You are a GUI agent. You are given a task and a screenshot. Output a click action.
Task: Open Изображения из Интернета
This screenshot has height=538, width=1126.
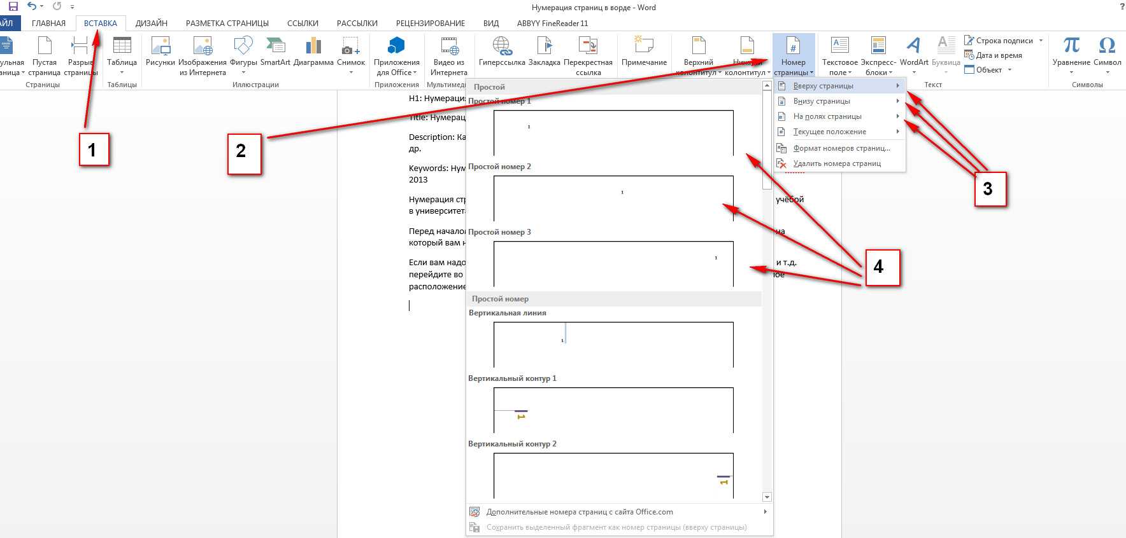(x=203, y=56)
